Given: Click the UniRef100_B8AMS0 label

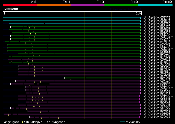Looking at the screenshot, I should tap(157, 72).
